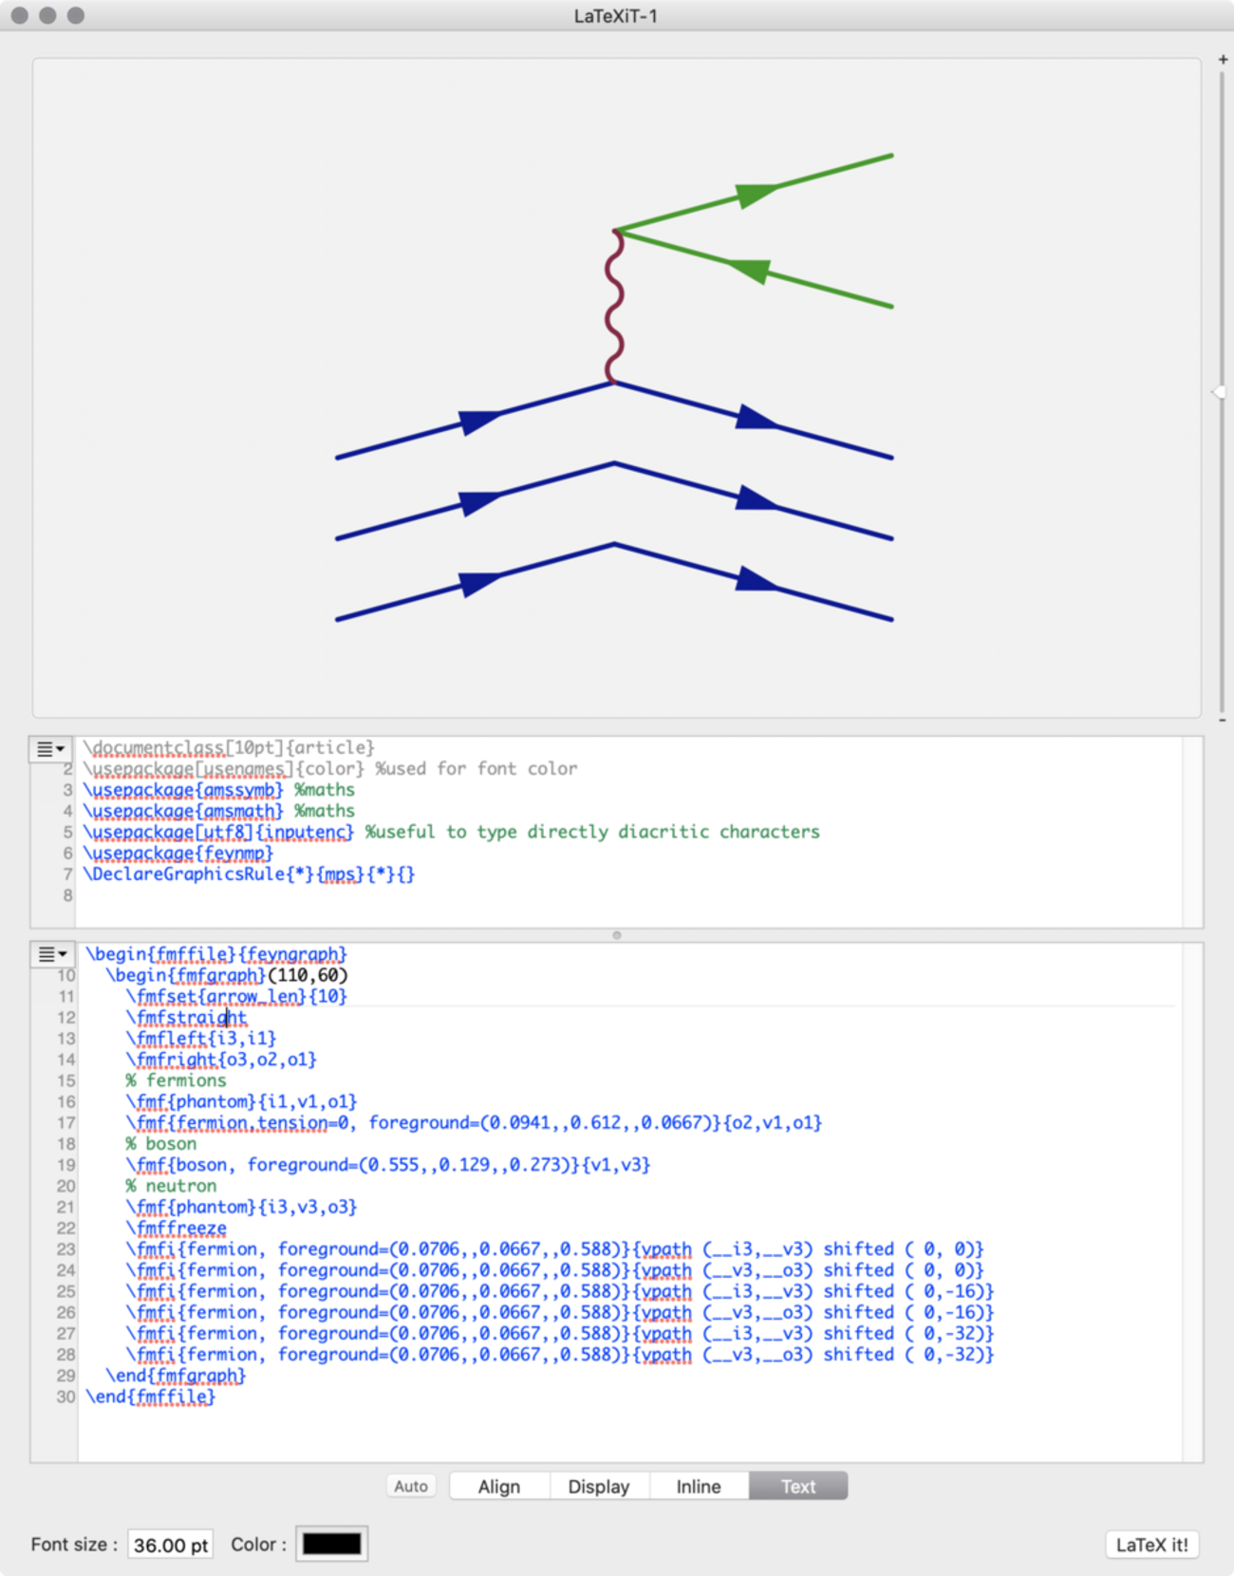Click the \end{fmfgraph} line
This screenshot has height=1576, width=1234.
point(176,1376)
